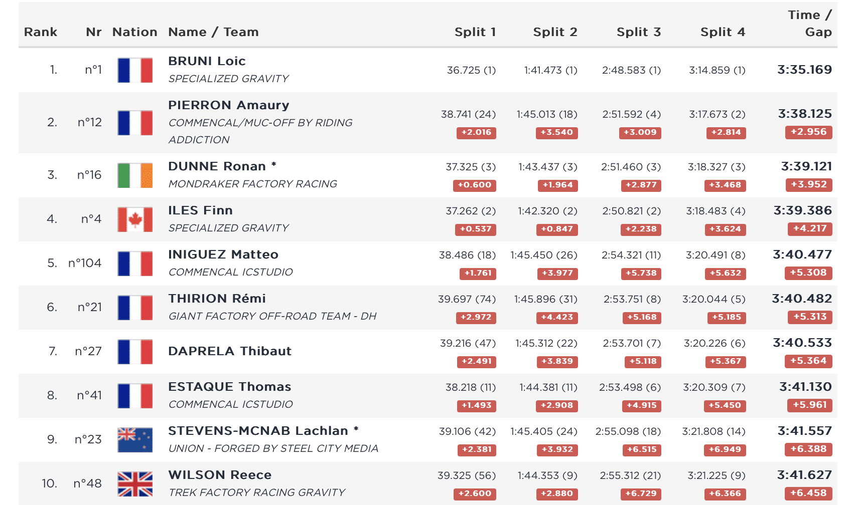Click the Rank column header
The height and width of the screenshot is (505, 856).
point(41,32)
